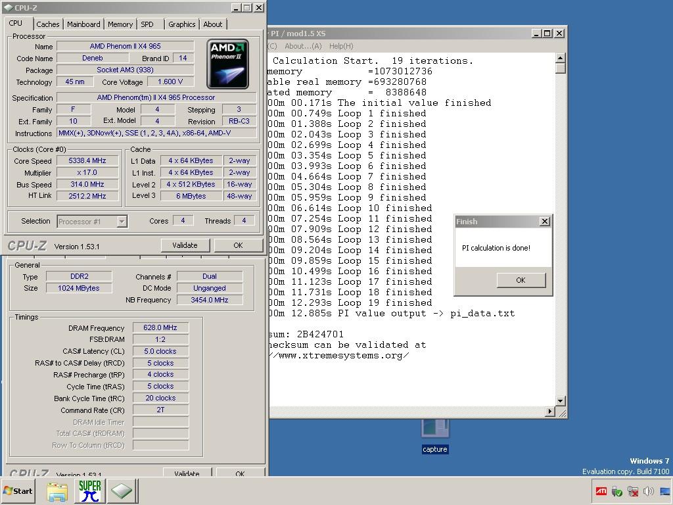The image size is (673, 505).
Task: Click OK in the front CPU-Z window
Action: [238, 245]
